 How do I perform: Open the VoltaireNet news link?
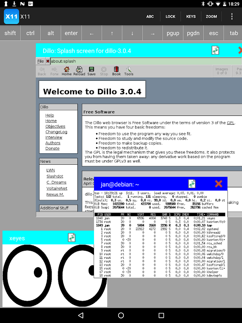[57, 189]
